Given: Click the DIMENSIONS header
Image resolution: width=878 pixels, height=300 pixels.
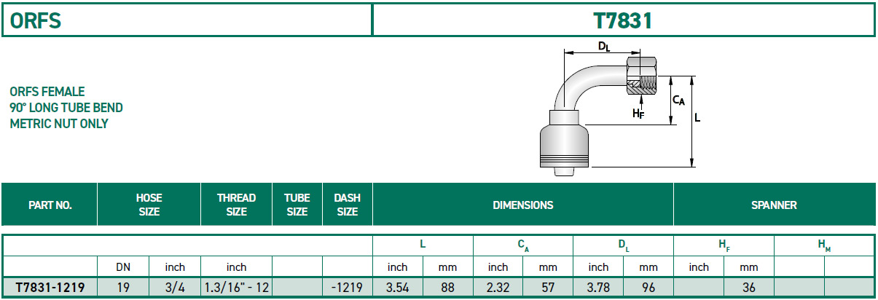Looking at the screenshot, I should coord(522,205).
